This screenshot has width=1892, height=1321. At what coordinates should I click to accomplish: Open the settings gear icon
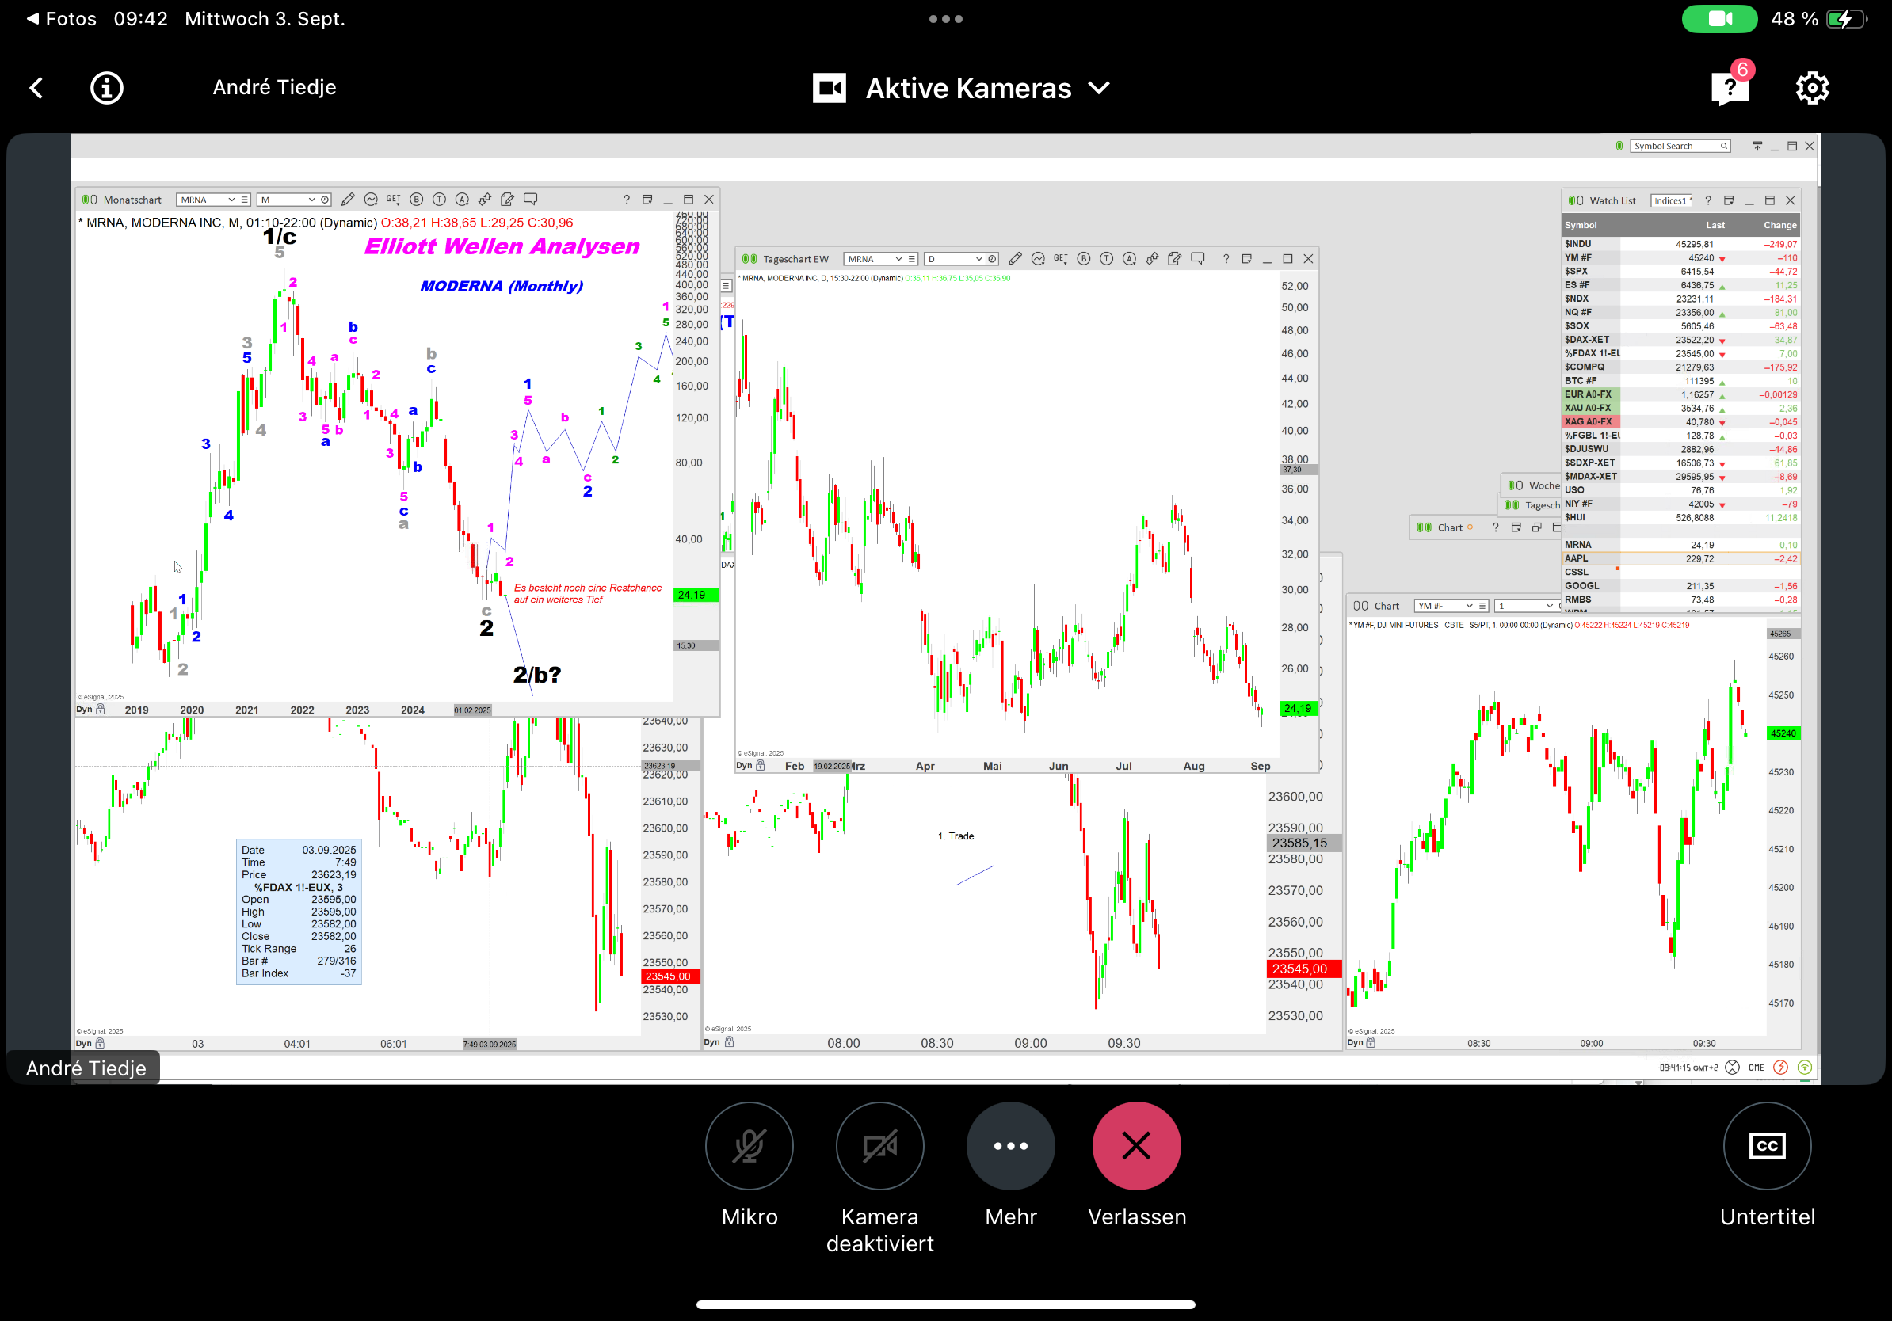coord(1812,87)
